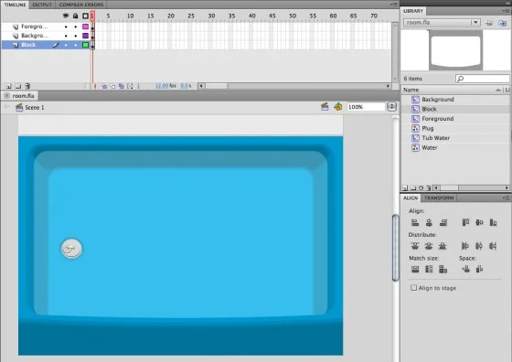Image resolution: width=512 pixels, height=362 pixels.
Task: Create new symbol in Library panel
Action: point(405,188)
